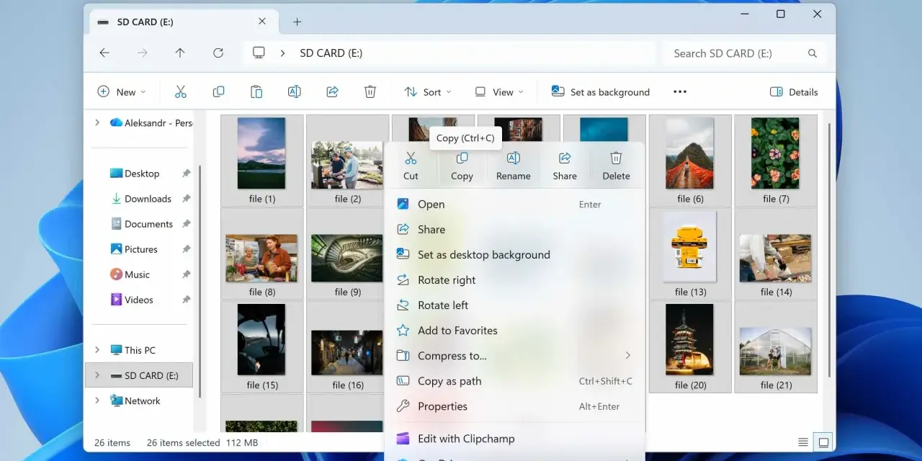Expand the This PC tree node

(97, 350)
